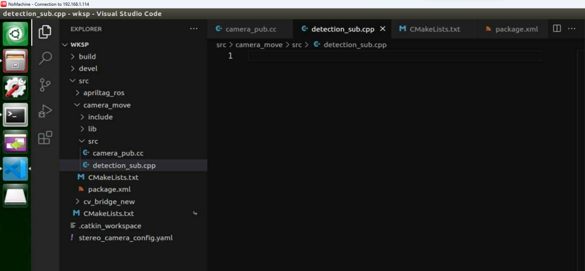Screen dimensions: 585x271
Task: Open the Explorer view in activity bar
Action: pos(45,32)
